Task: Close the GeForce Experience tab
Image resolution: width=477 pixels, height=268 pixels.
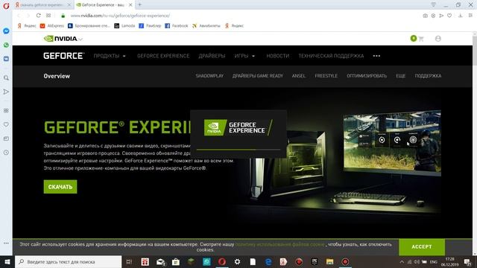Action: [130, 5]
